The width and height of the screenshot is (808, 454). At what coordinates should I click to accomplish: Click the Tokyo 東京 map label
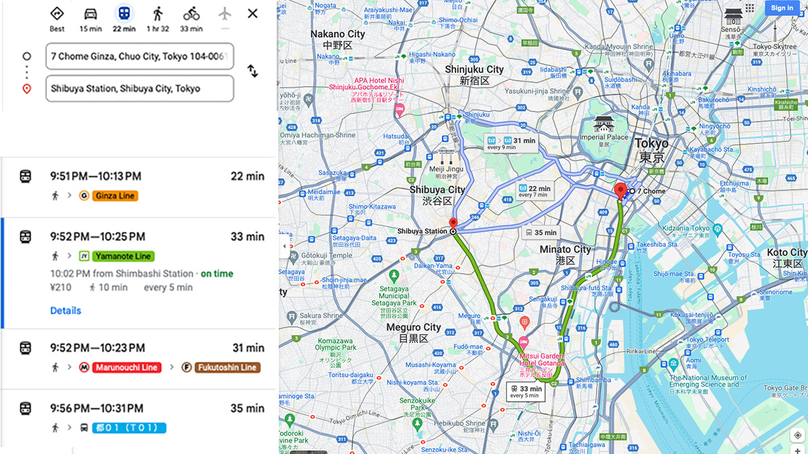coord(652,150)
